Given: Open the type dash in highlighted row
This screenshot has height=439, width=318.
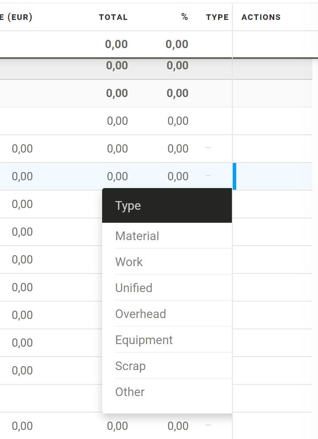Looking at the screenshot, I should pyautogui.click(x=208, y=176).
